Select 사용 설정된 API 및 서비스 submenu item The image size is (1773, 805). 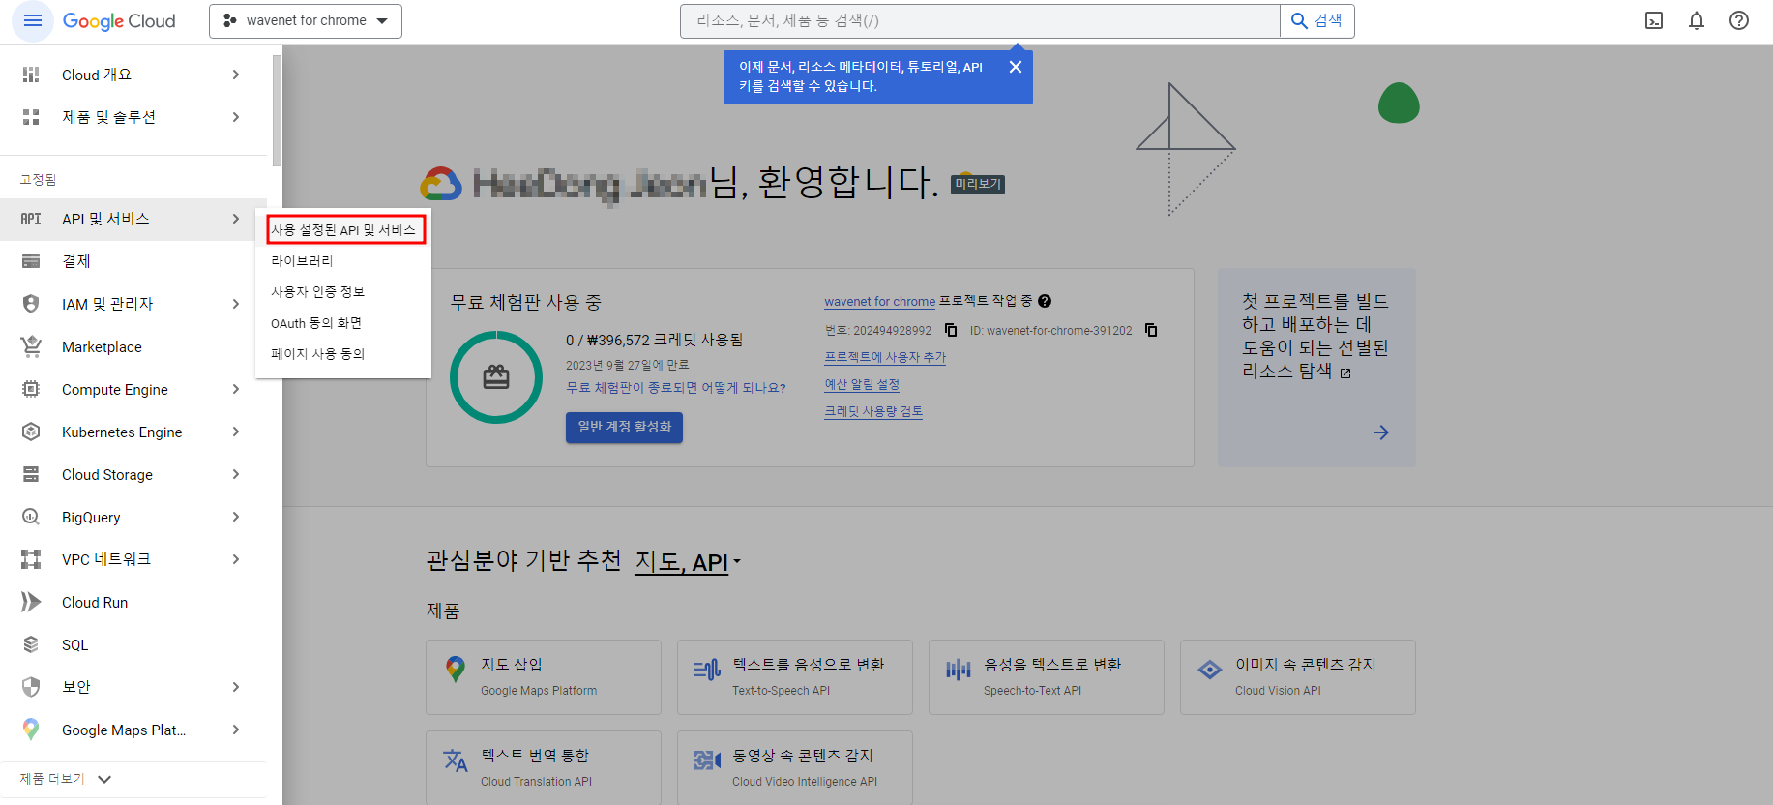345,229
